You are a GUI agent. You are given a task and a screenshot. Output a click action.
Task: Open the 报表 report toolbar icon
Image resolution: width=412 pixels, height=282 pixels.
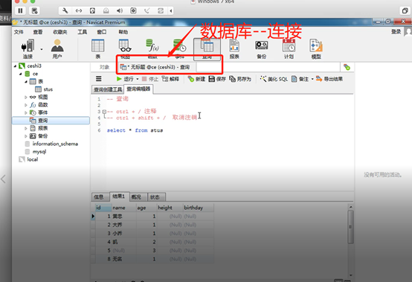pos(234,49)
